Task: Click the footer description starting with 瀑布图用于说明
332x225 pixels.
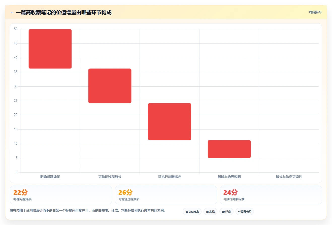Action: pyautogui.click(x=88, y=210)
